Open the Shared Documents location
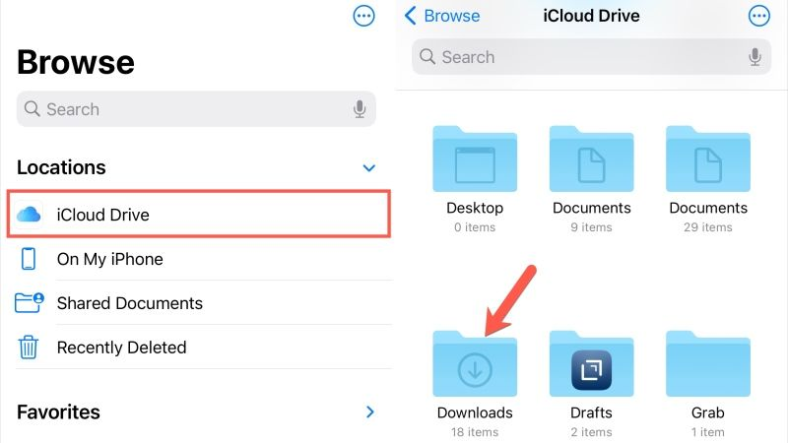788x443 pixels. click(x=129, y=303)
